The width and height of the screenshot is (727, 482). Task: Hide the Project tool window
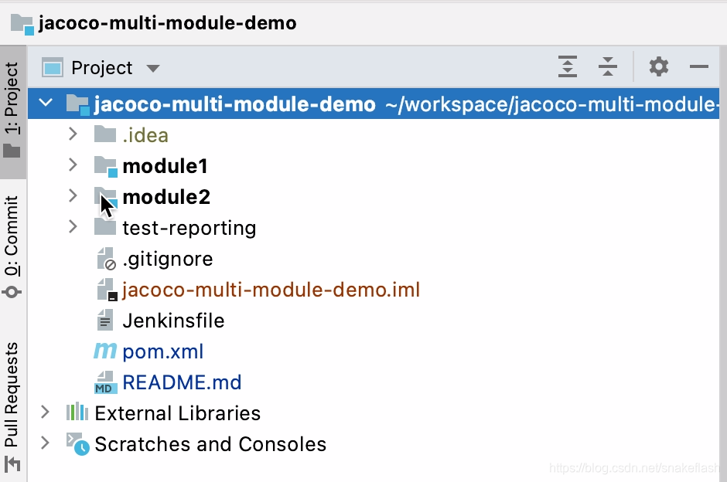[698, 66]
